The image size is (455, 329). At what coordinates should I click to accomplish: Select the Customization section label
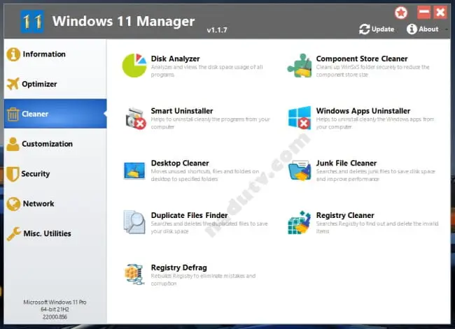48,144
